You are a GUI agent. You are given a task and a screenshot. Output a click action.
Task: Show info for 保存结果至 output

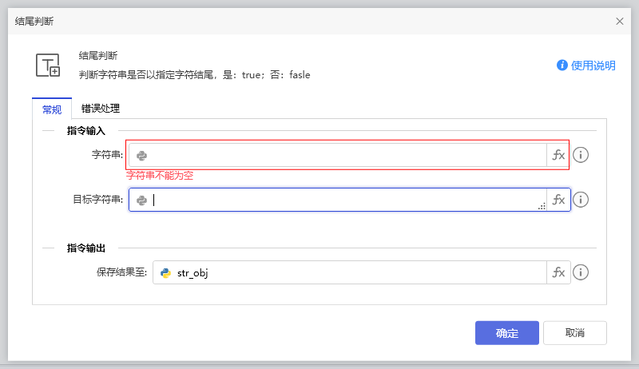pos(581,272)
